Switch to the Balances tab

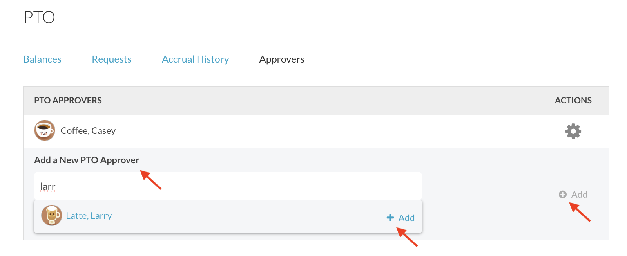(42, 59)
